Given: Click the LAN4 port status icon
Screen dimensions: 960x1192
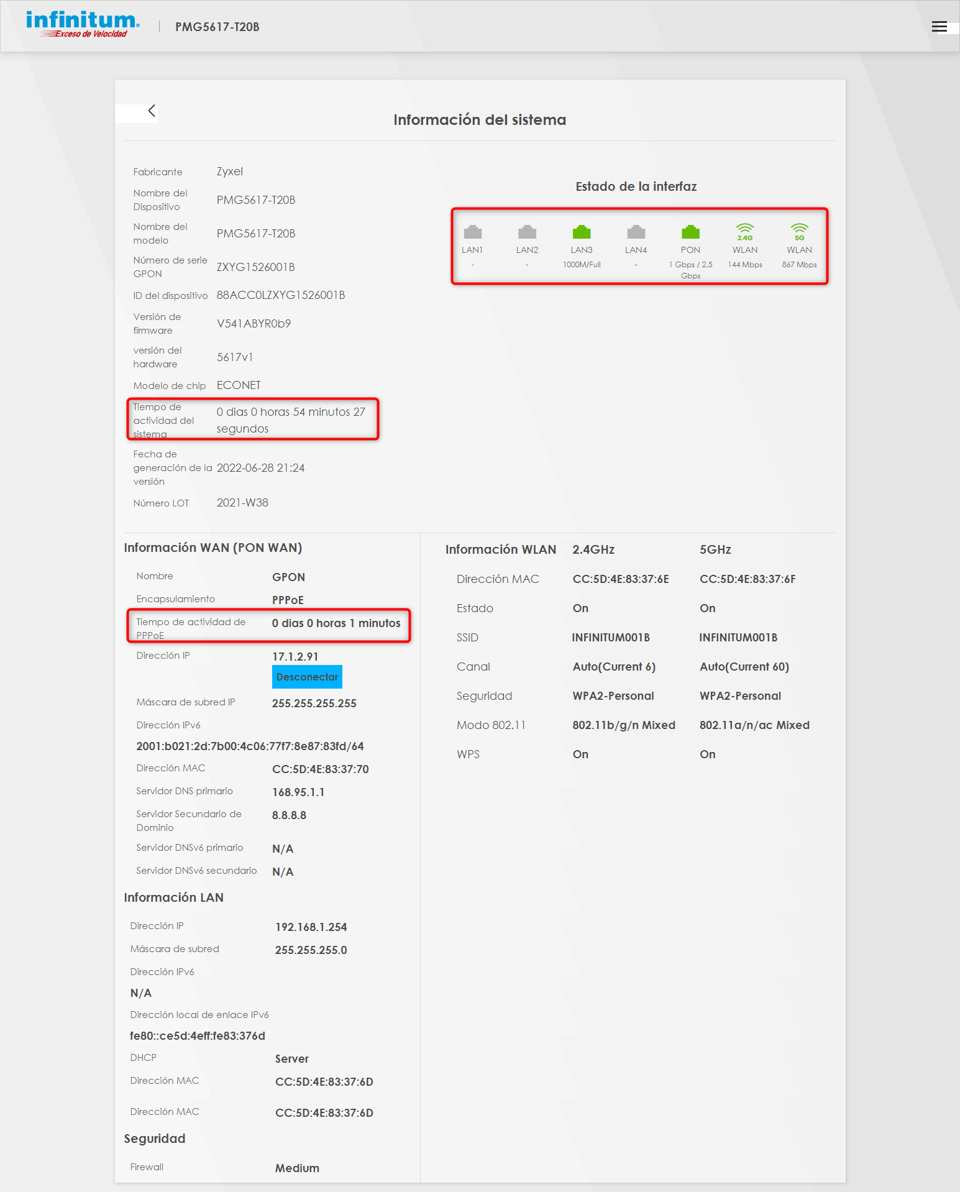Looking at the screenshot, I should [636, 232].
